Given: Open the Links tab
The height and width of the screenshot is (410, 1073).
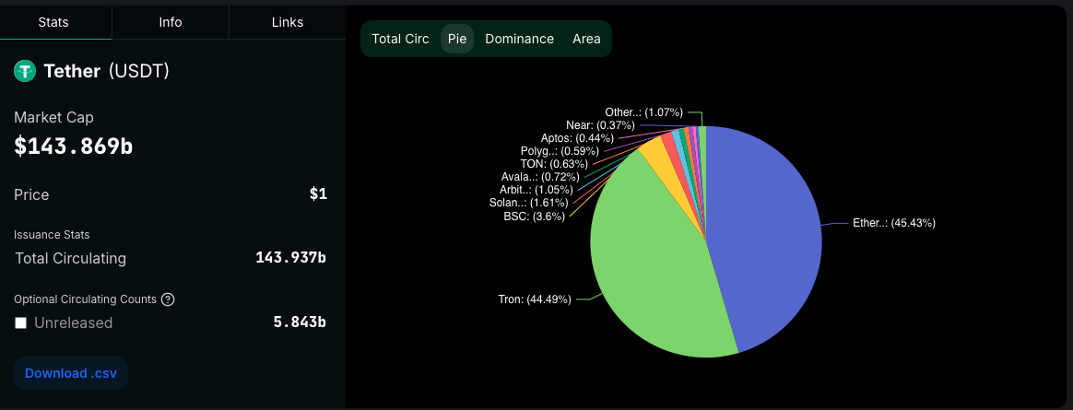Looking at the screenshot, I should [288, 22].
